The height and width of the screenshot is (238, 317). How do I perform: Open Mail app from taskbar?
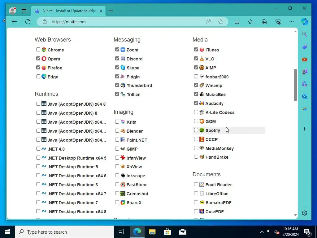[182, 232]
